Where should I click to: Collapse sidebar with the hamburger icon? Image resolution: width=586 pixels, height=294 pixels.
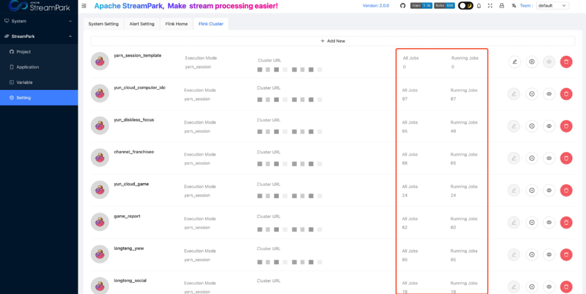[x=84, y=5]
